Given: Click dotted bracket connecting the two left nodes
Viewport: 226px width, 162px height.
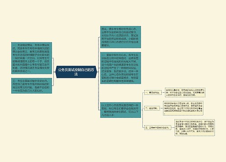Looking at the screenshot, I should pyautogui.click(x=53, y=72).
